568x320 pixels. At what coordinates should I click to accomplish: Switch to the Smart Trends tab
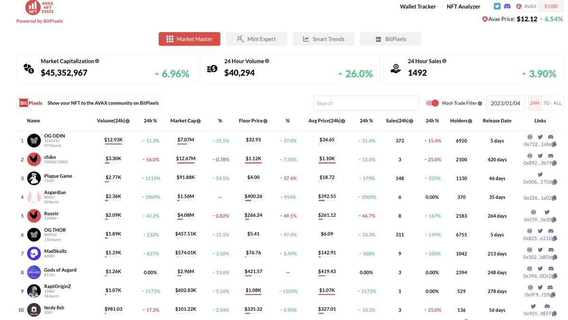click(324, 39)
